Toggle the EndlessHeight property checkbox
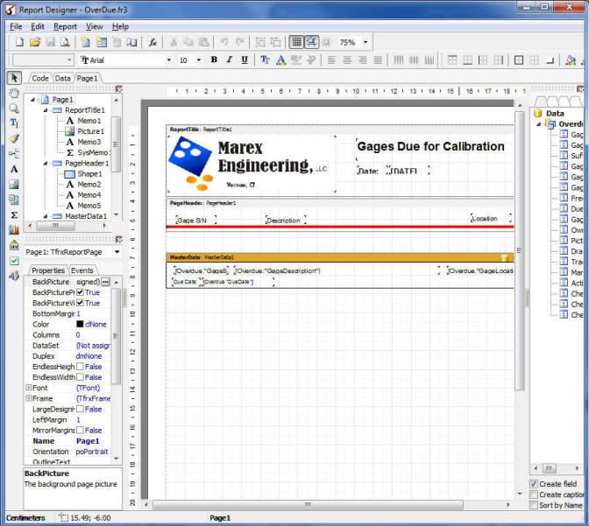Image resolution: width=589 pixels, height=526 pixels. [x=81, y=367]
